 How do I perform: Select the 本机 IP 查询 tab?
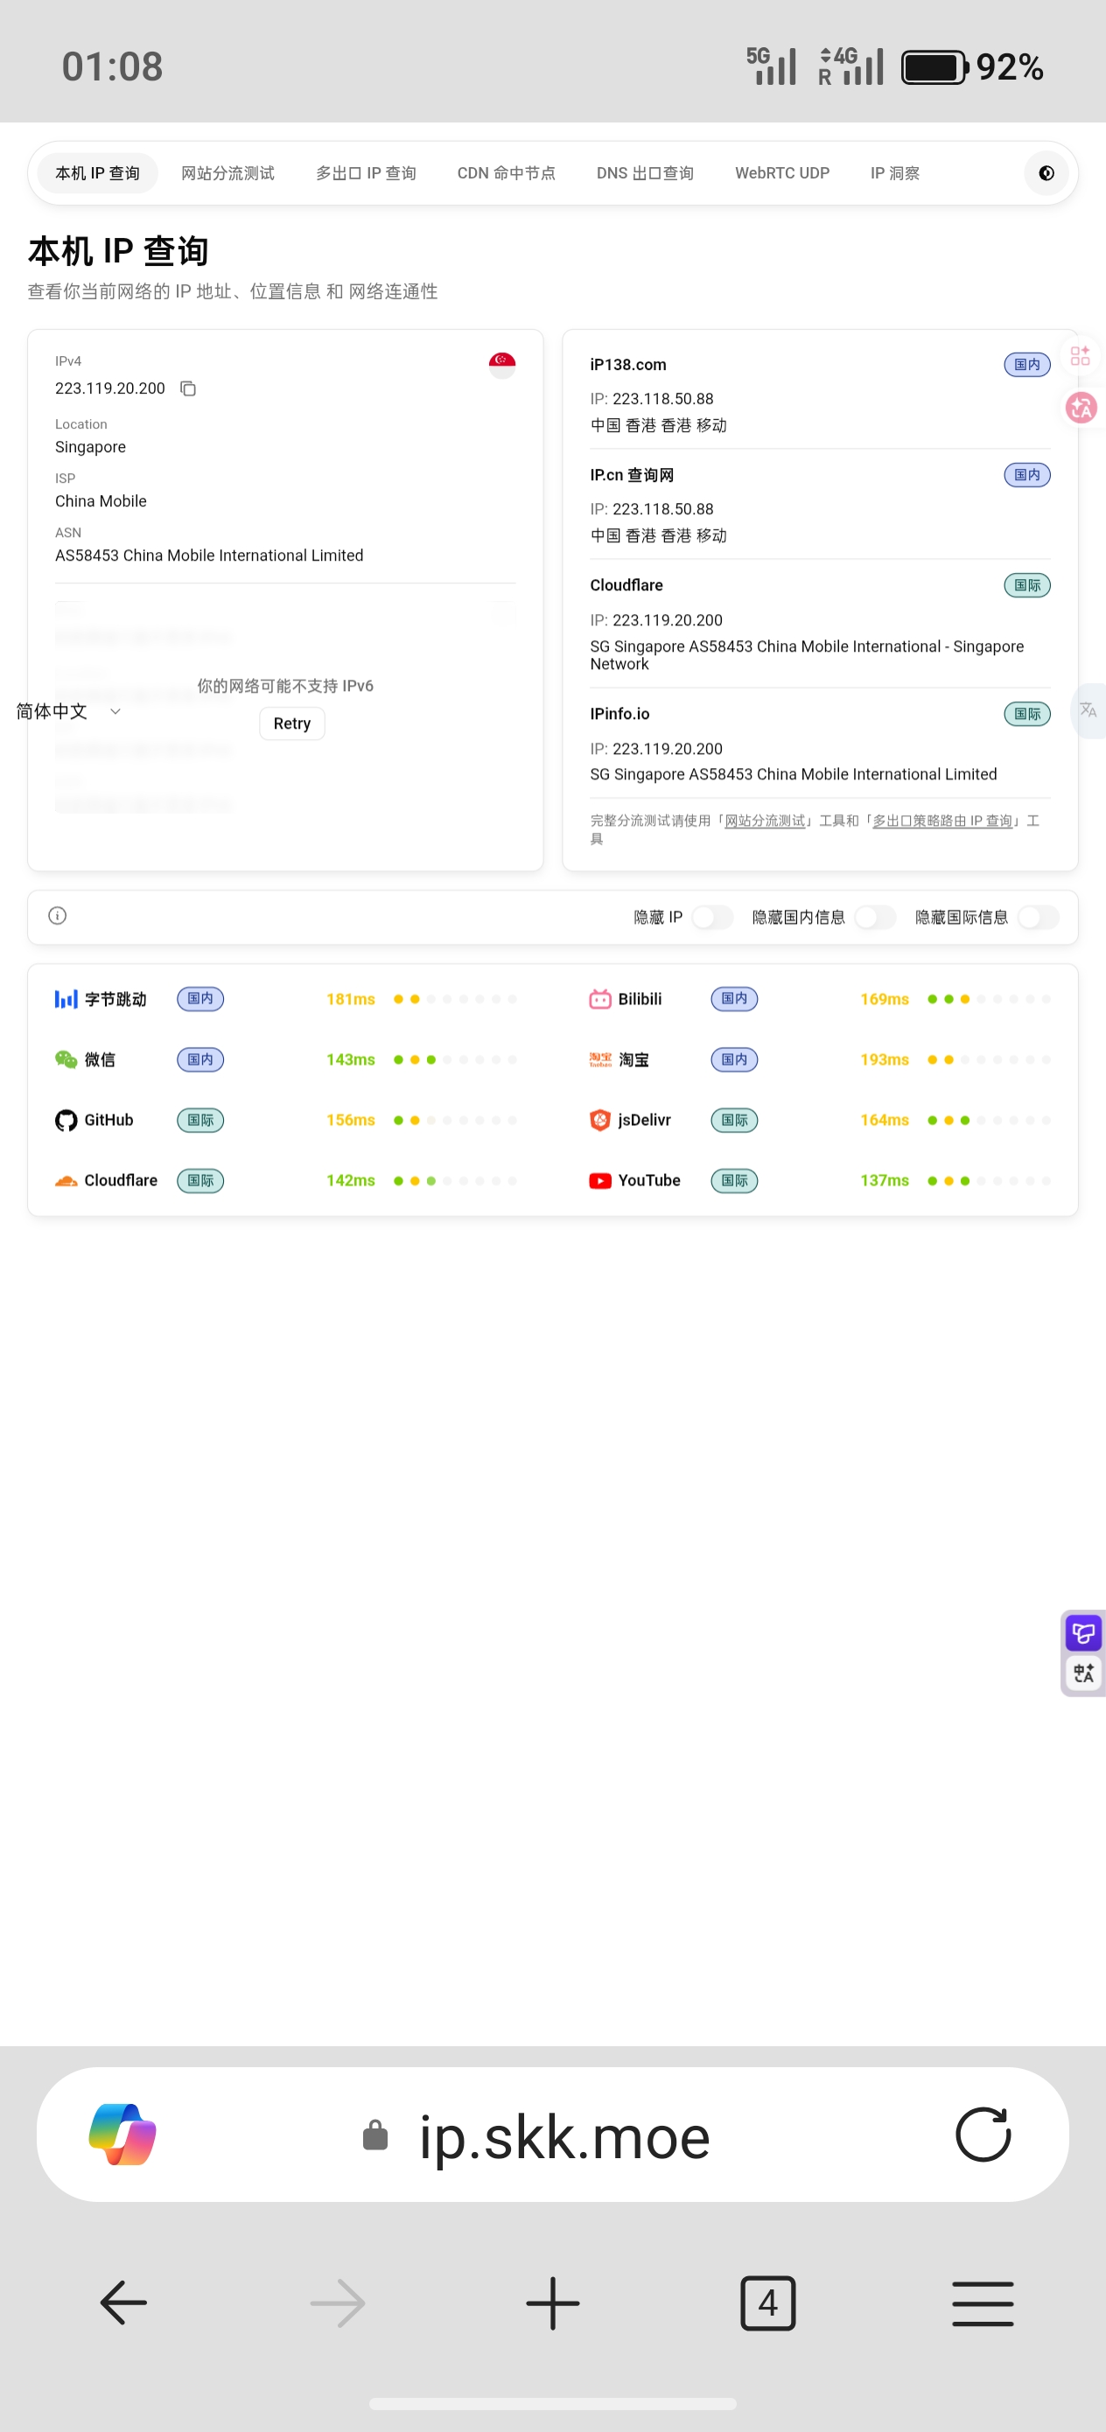[x=97, y=172]
